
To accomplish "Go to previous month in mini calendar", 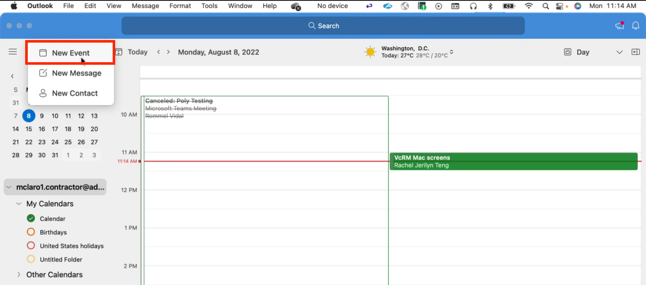I will (12, 76).
